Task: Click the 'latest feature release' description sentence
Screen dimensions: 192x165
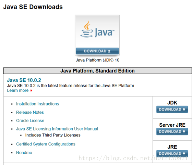Action: click(71, 86)
